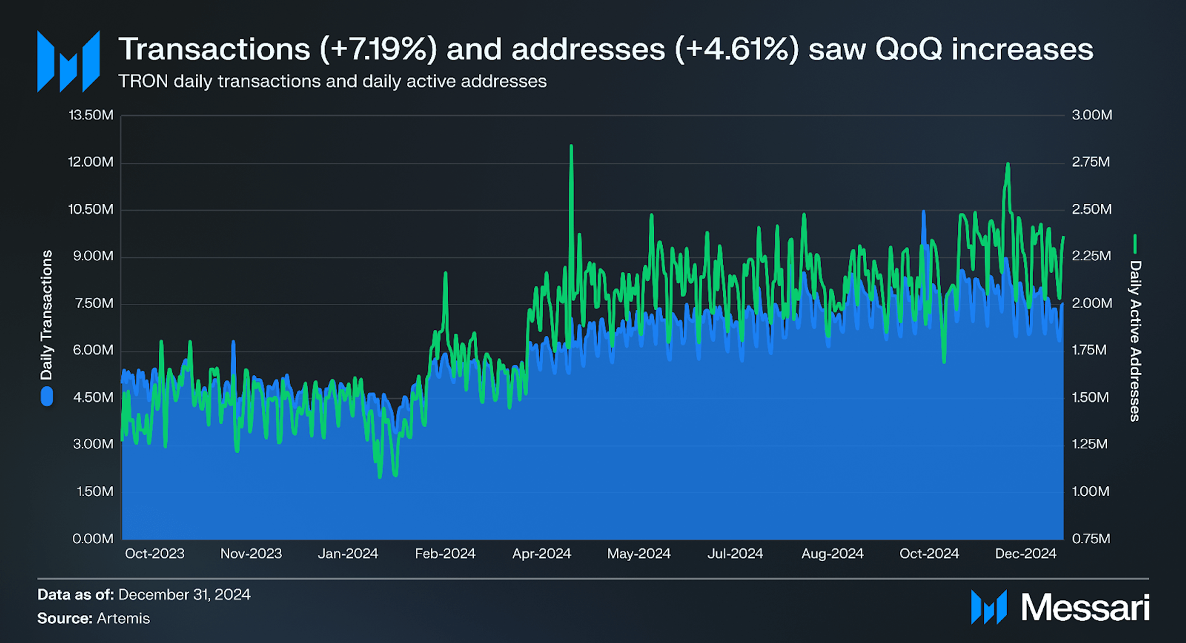Screen dimensions: 1186x643
Task: Click the Apr-2024 x-axis label
Action: click(x=542, y=553)
